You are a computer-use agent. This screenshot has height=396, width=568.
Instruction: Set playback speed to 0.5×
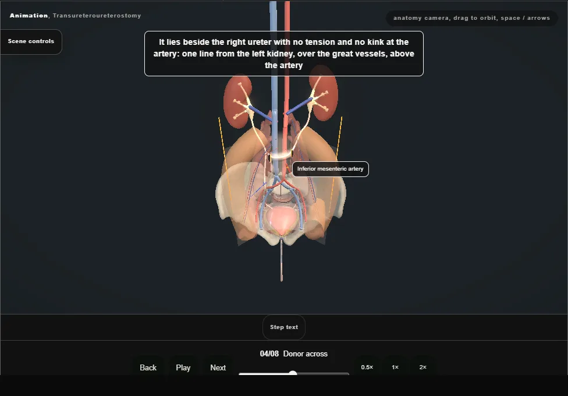(367, 367)
